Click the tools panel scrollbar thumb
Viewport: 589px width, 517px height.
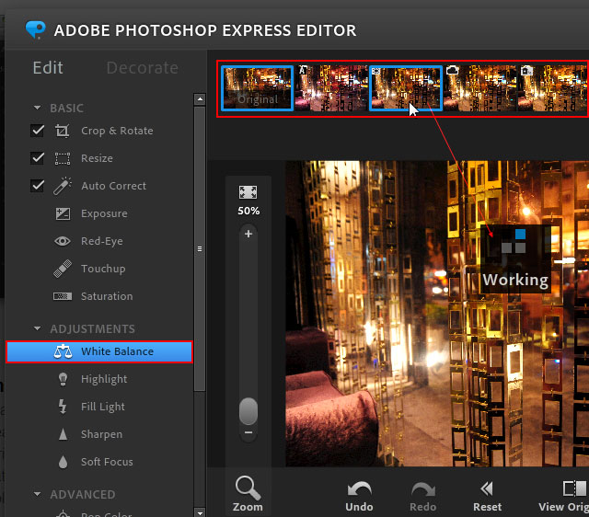click(200, 249)
